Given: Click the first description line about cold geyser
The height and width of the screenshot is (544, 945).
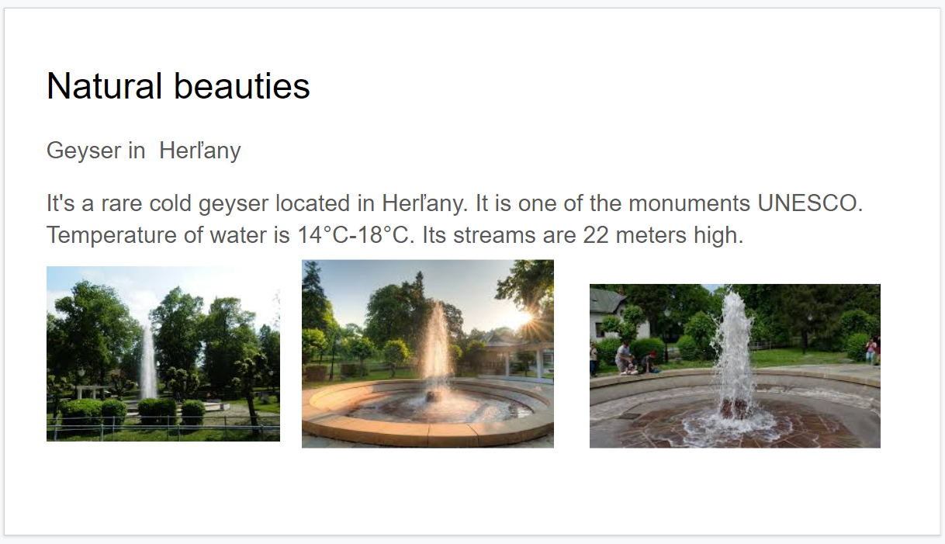Looking at the screenshot, I should pyautogui.click(x=455, y=203).
